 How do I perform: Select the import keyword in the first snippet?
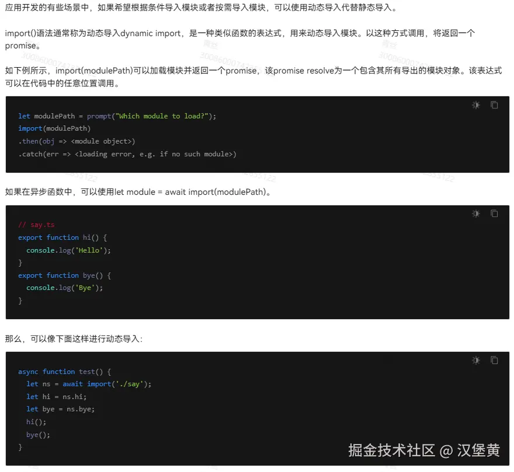[x=30, y=128]
